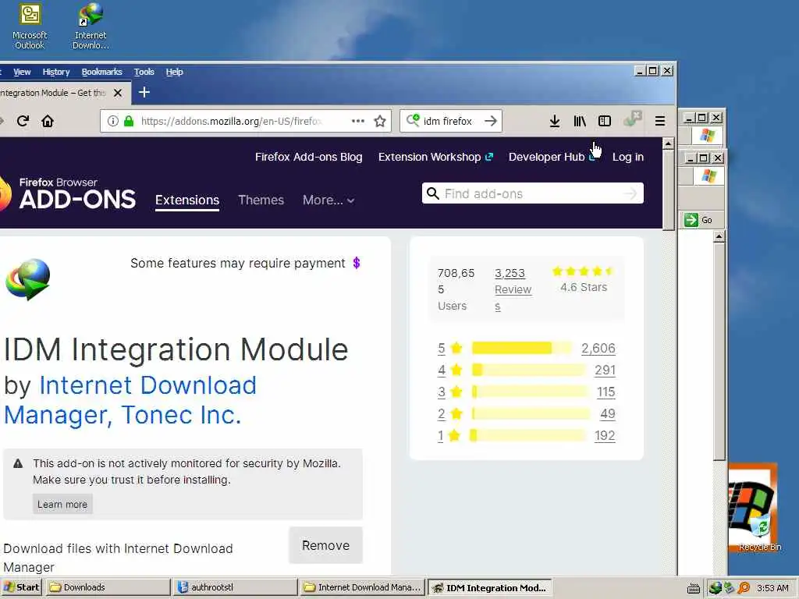Close the Integration Module tab

pos(118,93)
